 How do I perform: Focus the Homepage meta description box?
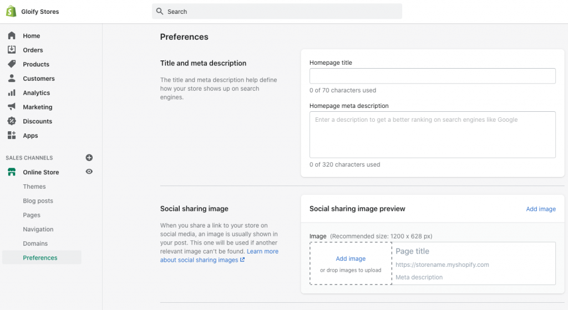432,135
